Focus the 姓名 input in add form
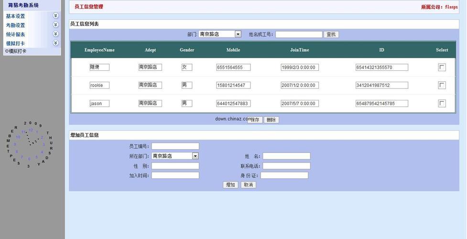The image size is (467, 239). coord(286,156)
